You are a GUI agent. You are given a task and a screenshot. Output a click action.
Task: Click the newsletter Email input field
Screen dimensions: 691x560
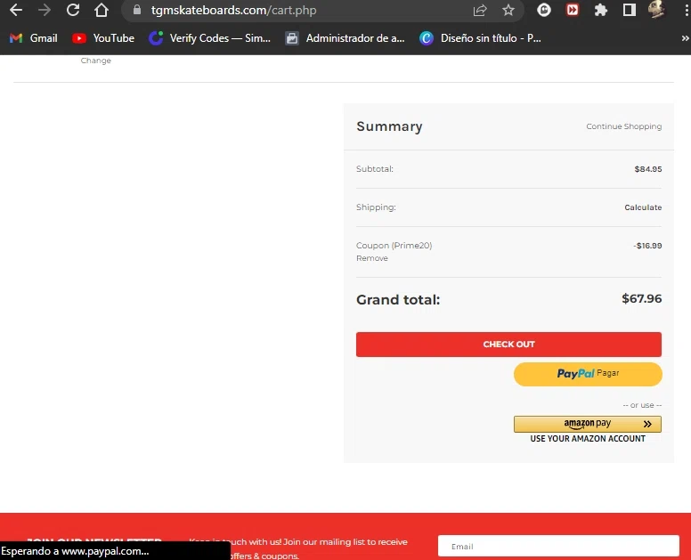click(558, 547)
